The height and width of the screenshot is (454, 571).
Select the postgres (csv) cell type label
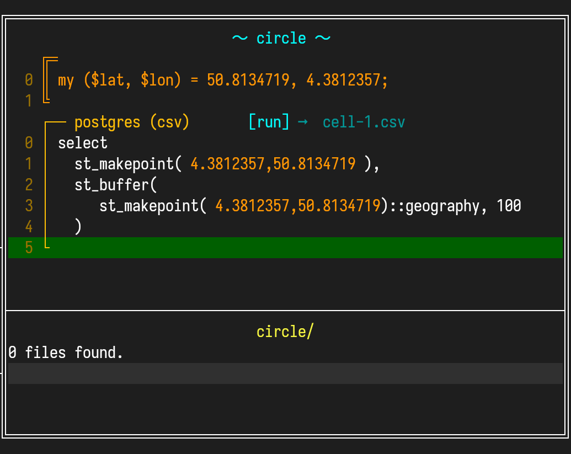[131, 122]
